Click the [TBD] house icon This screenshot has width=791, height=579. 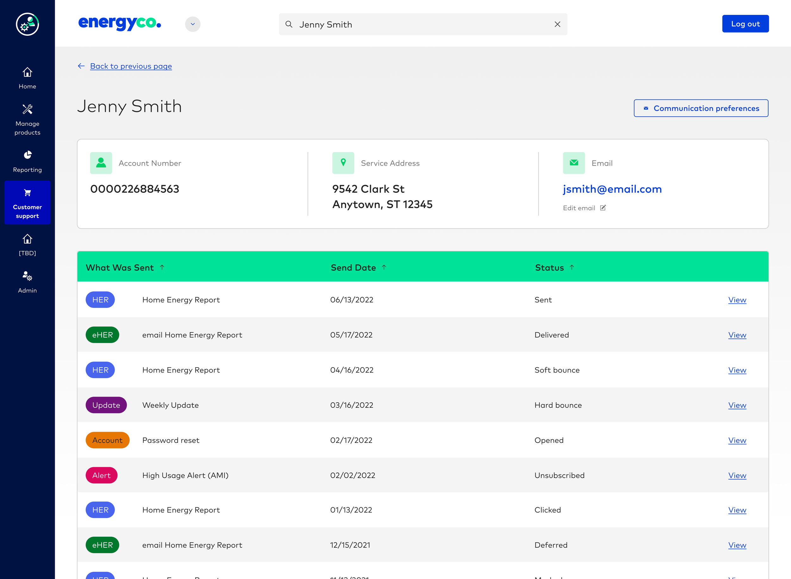click(x=27, y=239)
